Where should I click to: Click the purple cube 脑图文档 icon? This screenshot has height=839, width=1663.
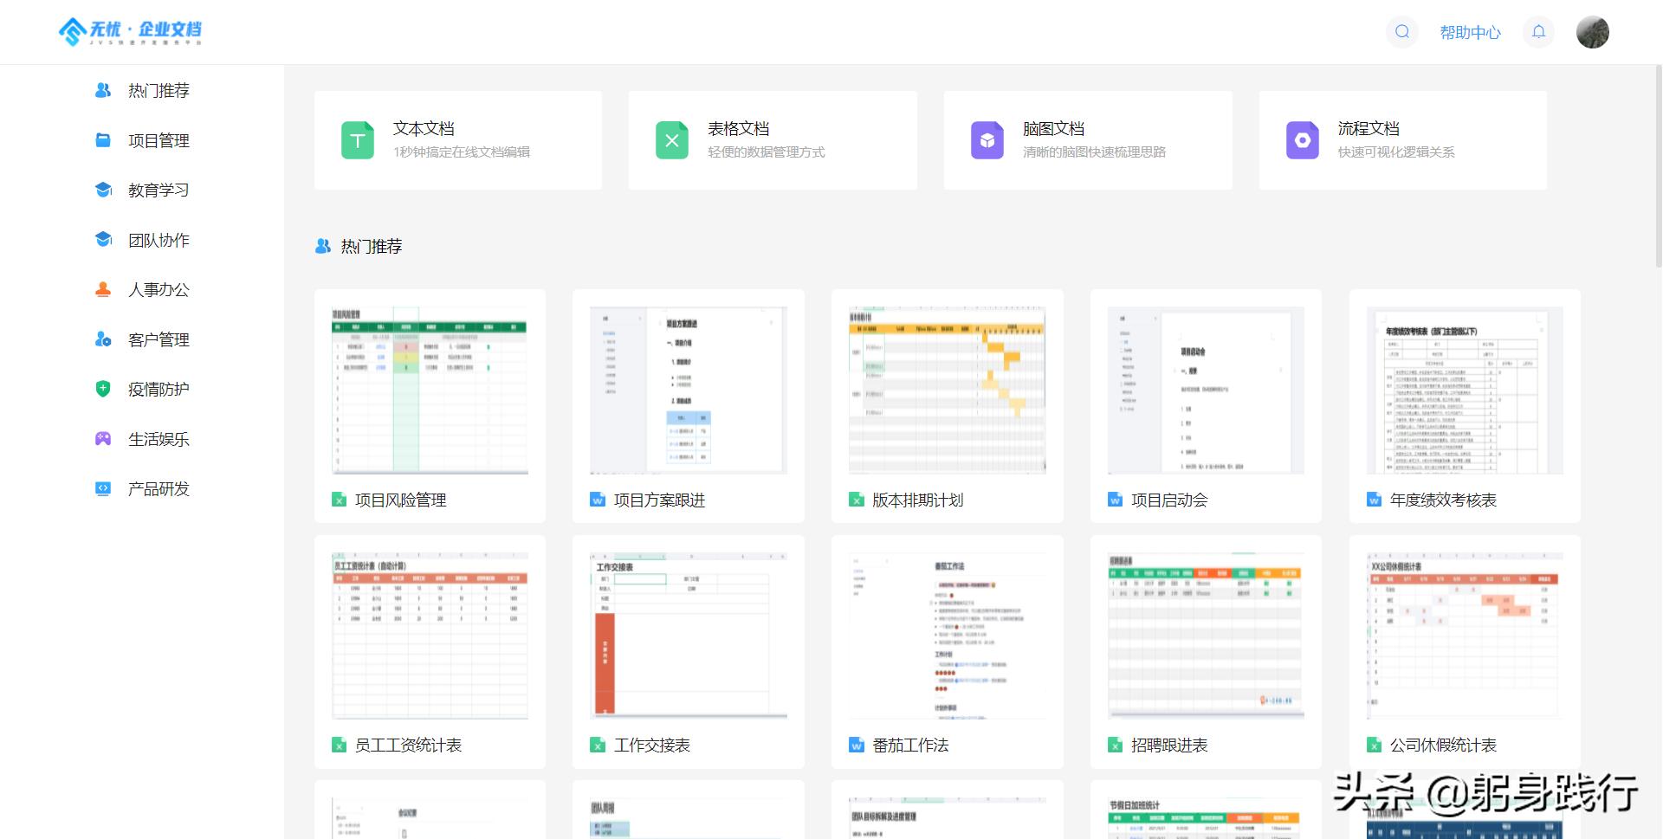tap(987, 140)
